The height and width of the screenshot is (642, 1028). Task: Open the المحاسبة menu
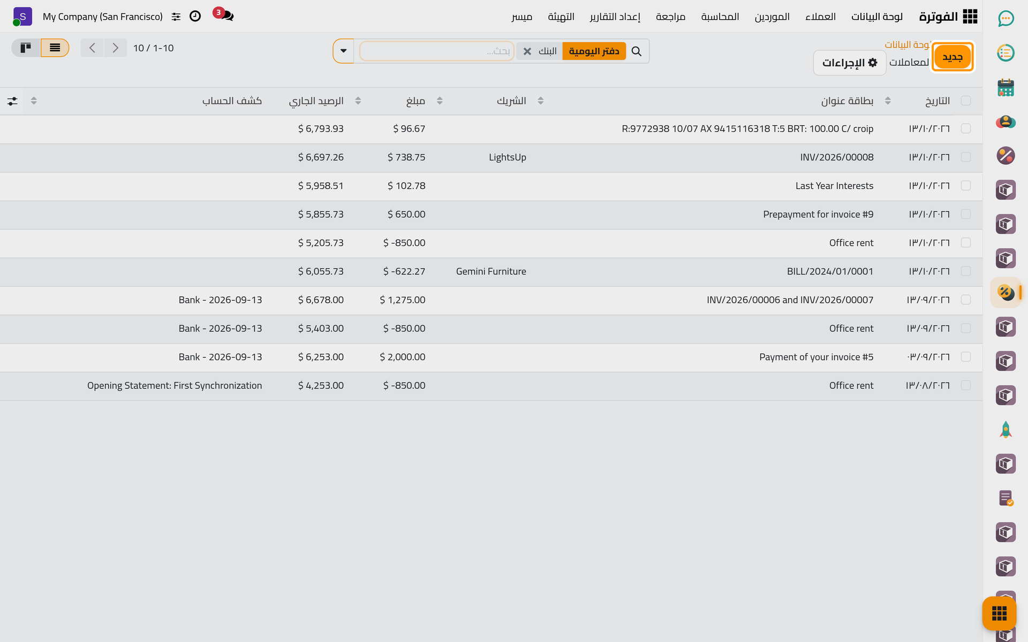[720, 17]
